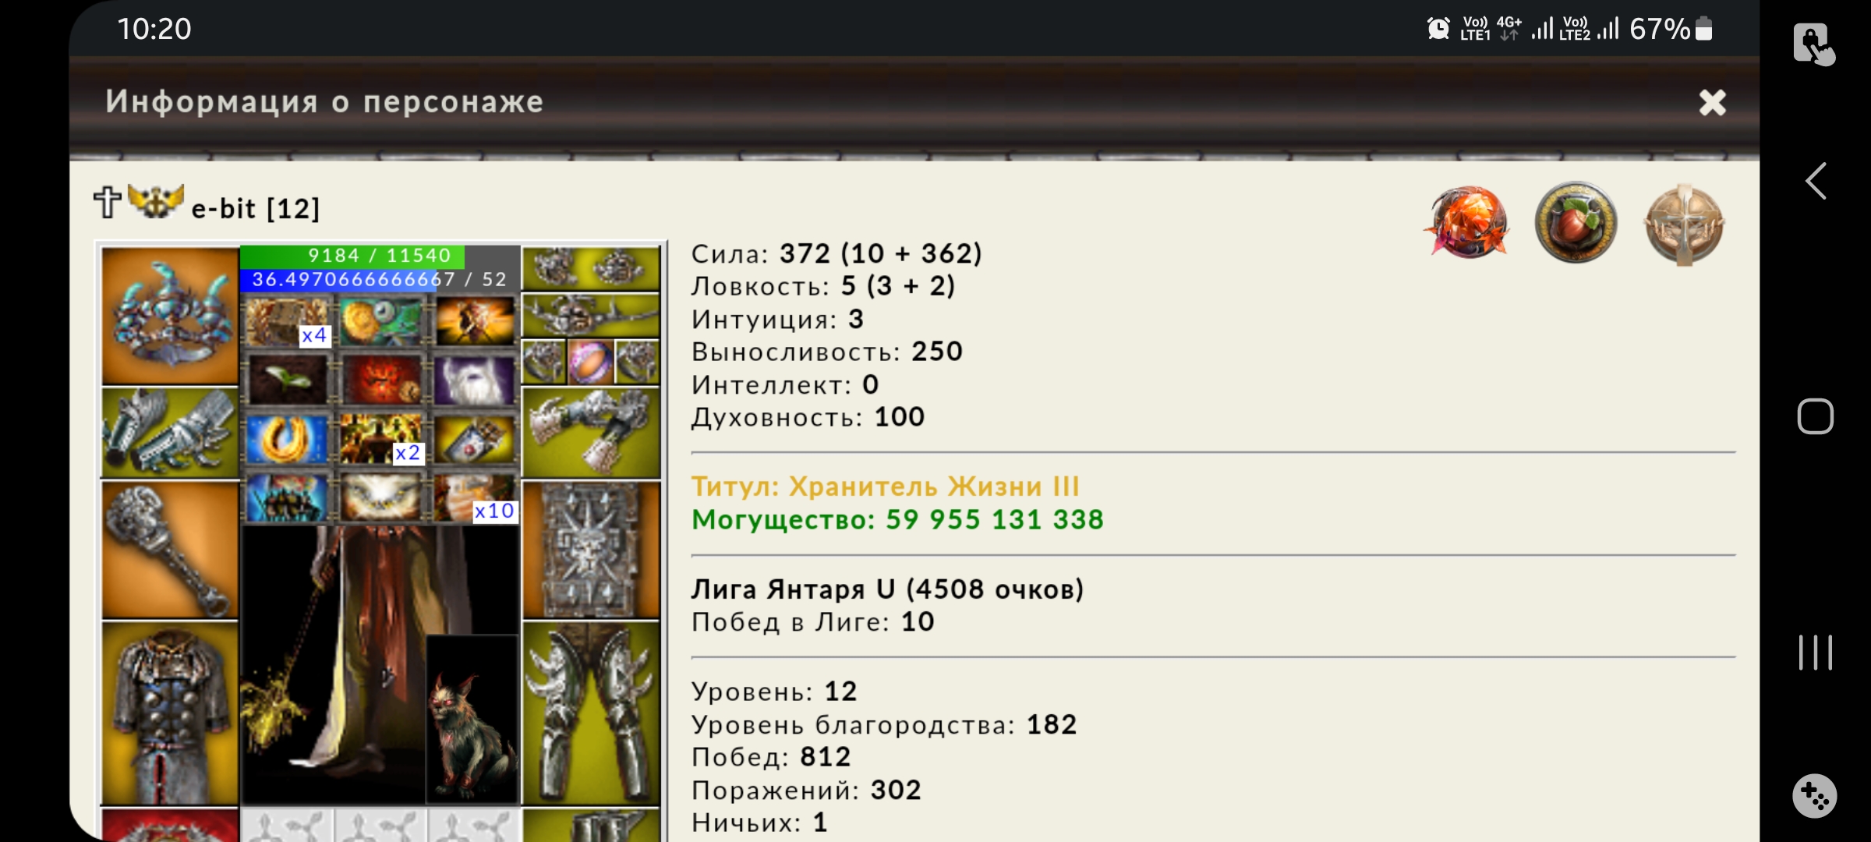Select the golden horseshoe buff icon
1871x842 pixels.
point(287,439)
